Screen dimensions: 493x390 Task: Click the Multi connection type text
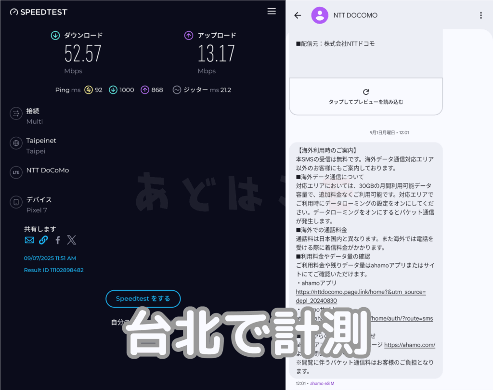34,122
